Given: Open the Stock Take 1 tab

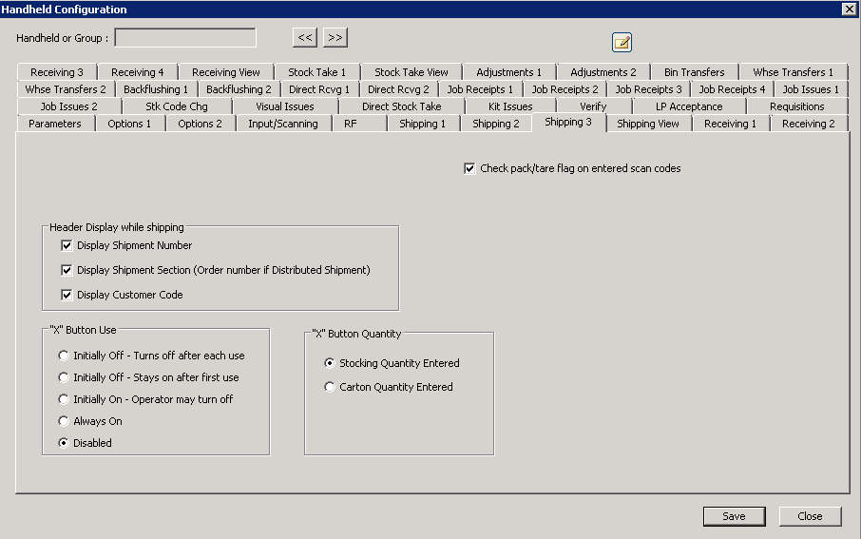Looking at the screenshot, I should [316, 72].
